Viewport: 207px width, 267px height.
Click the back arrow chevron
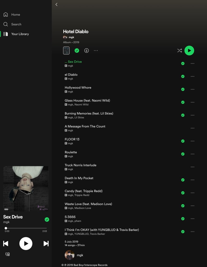(56, 4)
